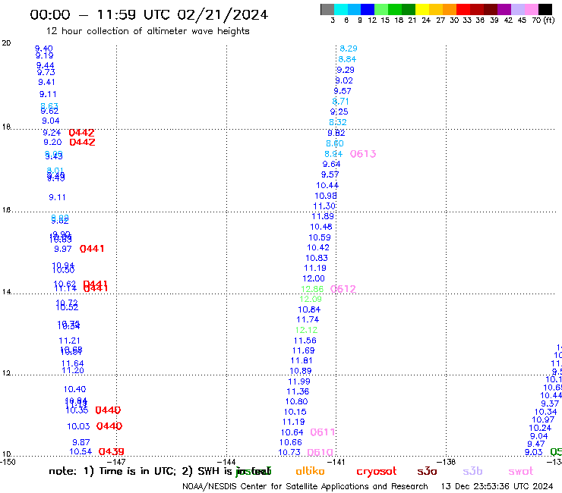
Task: Click the -147 longitude axis label
Action: 117,462
